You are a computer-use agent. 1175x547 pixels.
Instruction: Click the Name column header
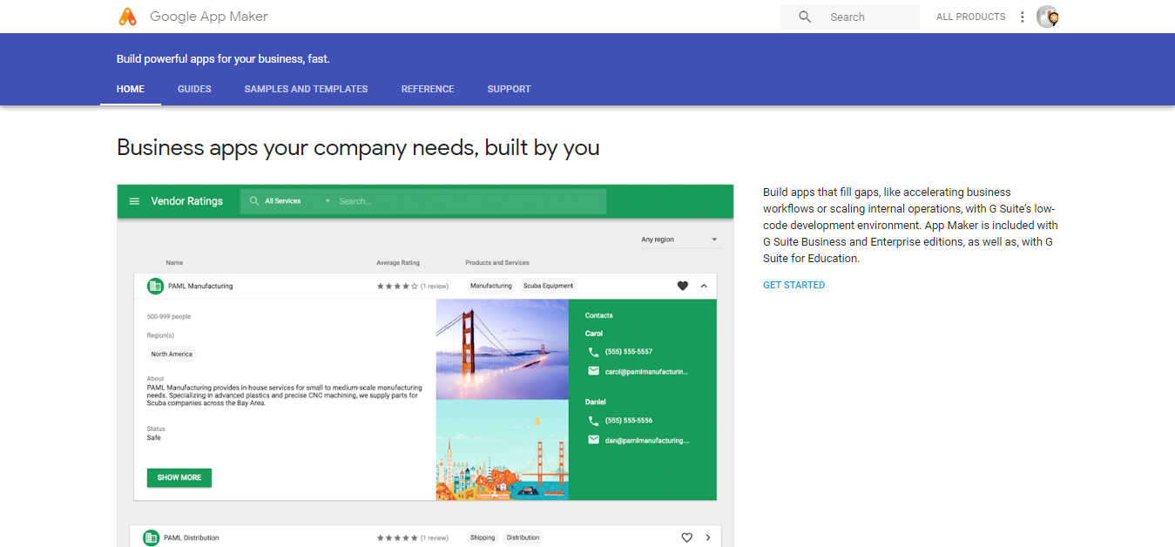(174, 263)
